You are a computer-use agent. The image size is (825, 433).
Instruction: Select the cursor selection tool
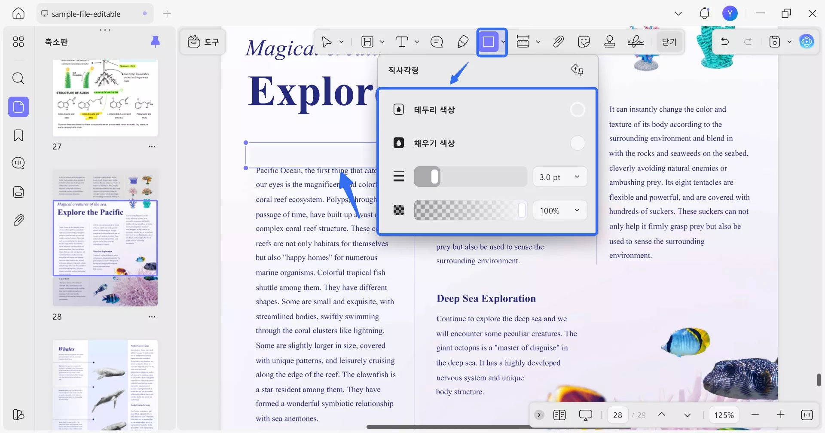point(327,42)
